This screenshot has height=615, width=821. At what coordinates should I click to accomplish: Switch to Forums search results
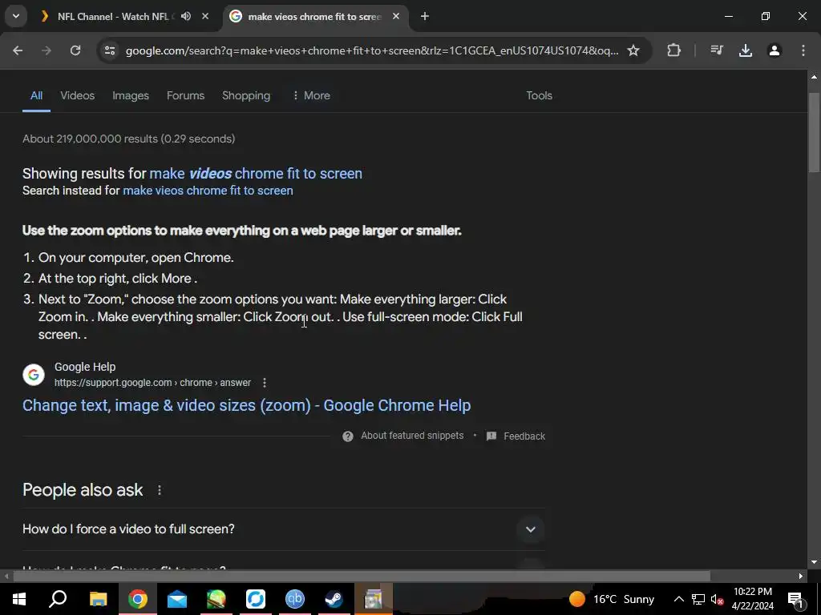(x=185, y=96)
